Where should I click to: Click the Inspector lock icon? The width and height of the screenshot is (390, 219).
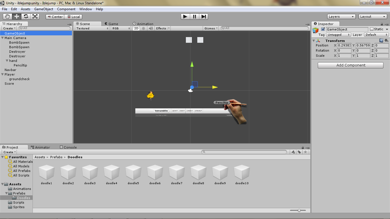(x=382, y=24)
